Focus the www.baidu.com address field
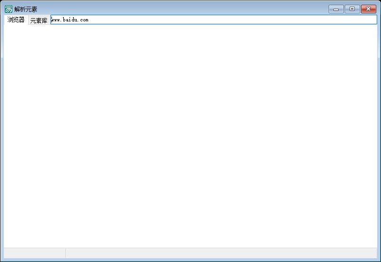The width and height of the screenshot is (381, 262). point(213,20)
